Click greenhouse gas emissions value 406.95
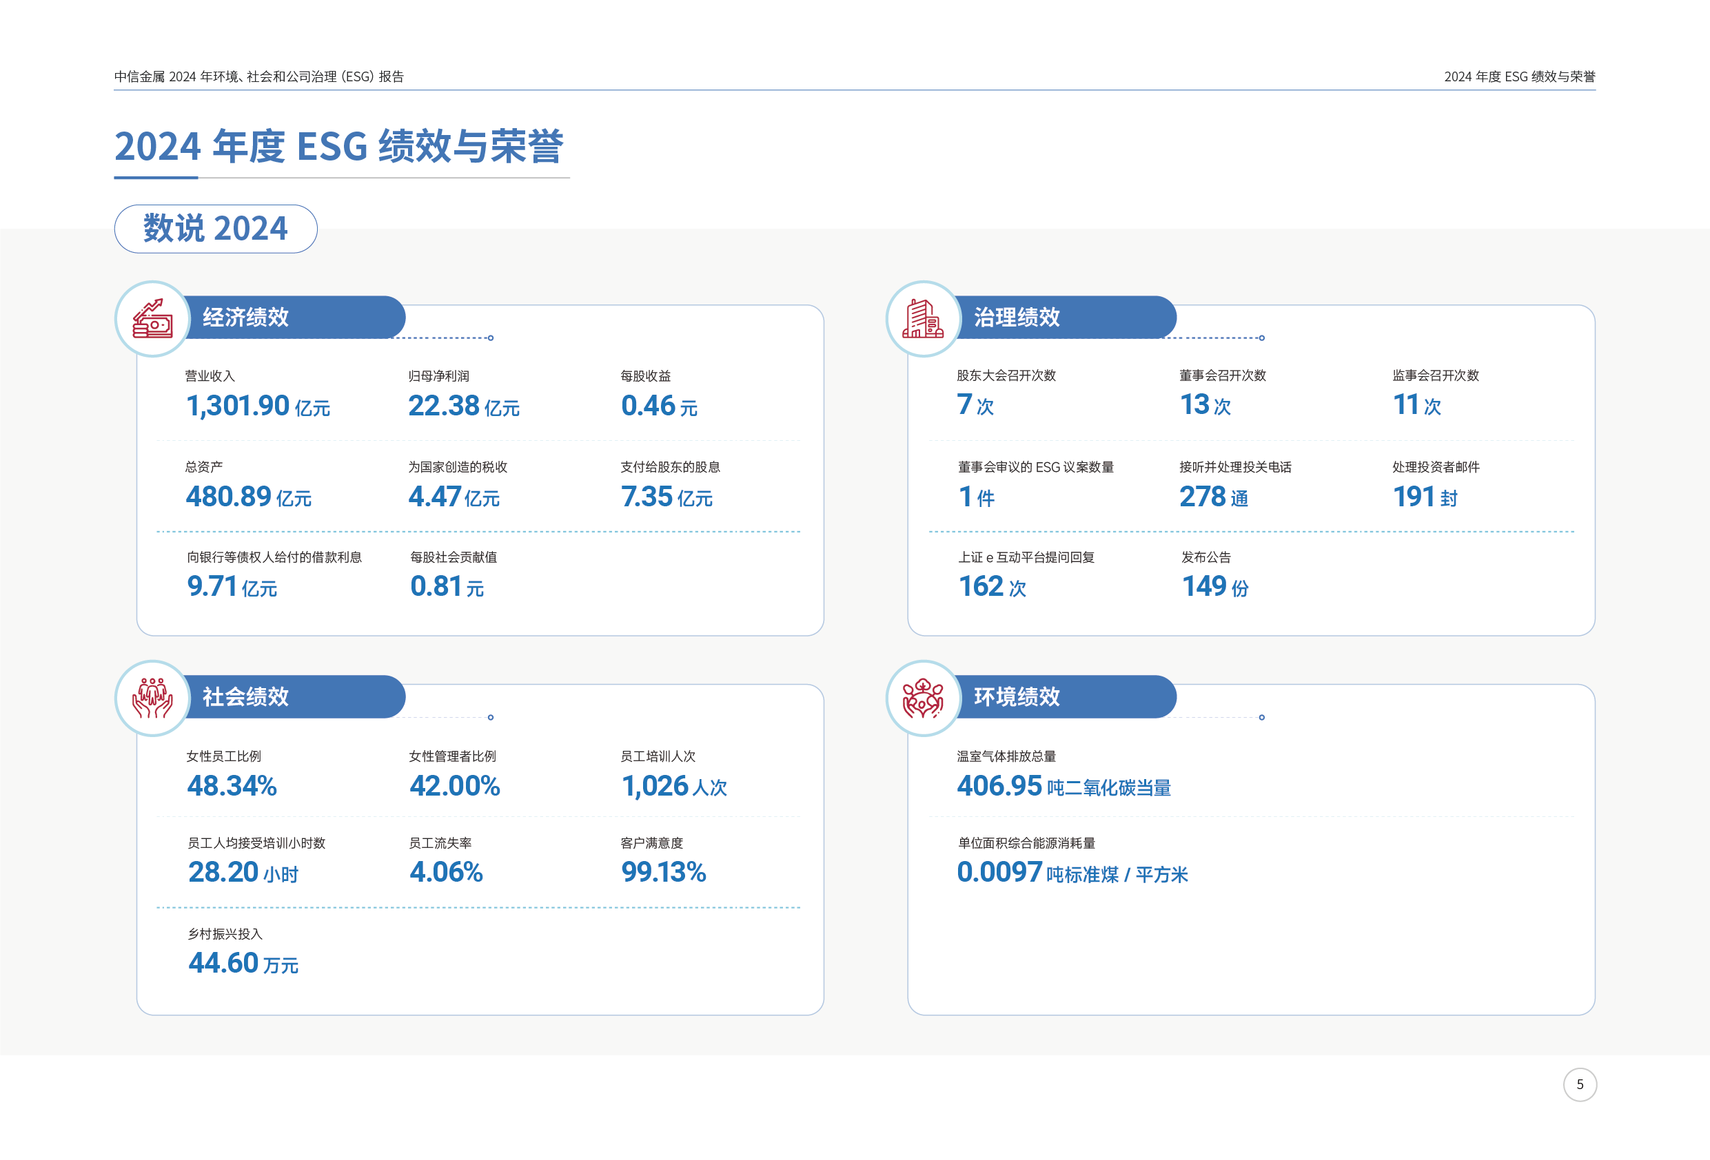 [x=999, y=787]
